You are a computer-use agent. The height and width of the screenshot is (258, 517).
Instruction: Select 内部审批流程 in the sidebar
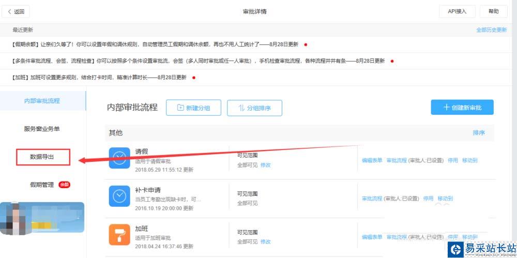(42, 101)
